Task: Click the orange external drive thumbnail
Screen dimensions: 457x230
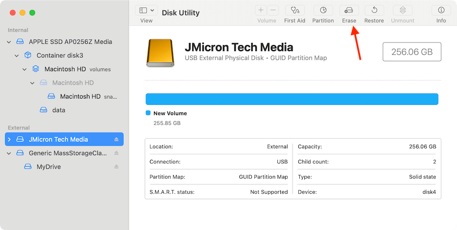Action: click(x=160, y=52)
